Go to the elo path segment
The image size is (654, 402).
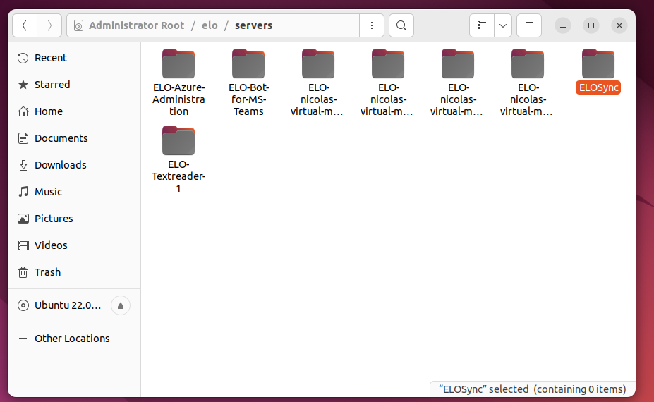[x=210, y=25]
